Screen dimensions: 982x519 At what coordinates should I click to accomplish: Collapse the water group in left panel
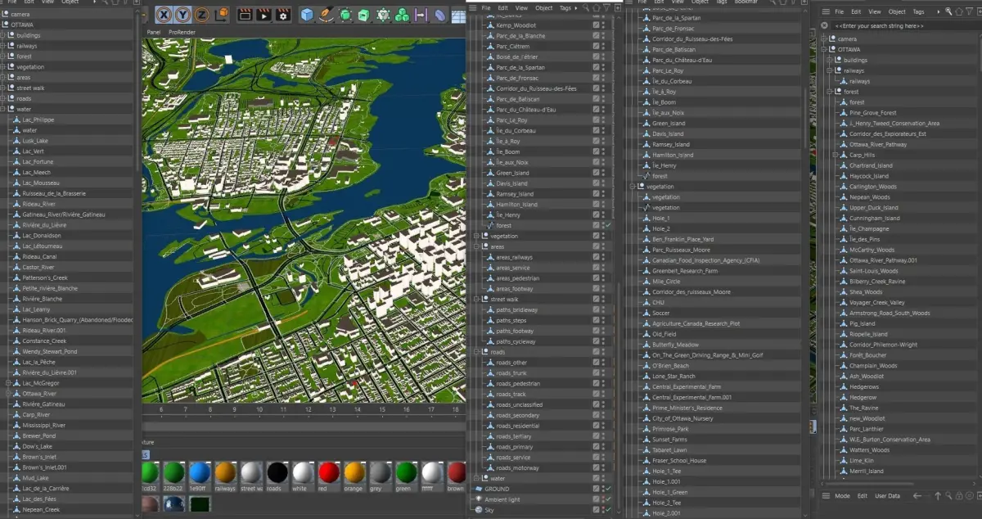(3, 109)
